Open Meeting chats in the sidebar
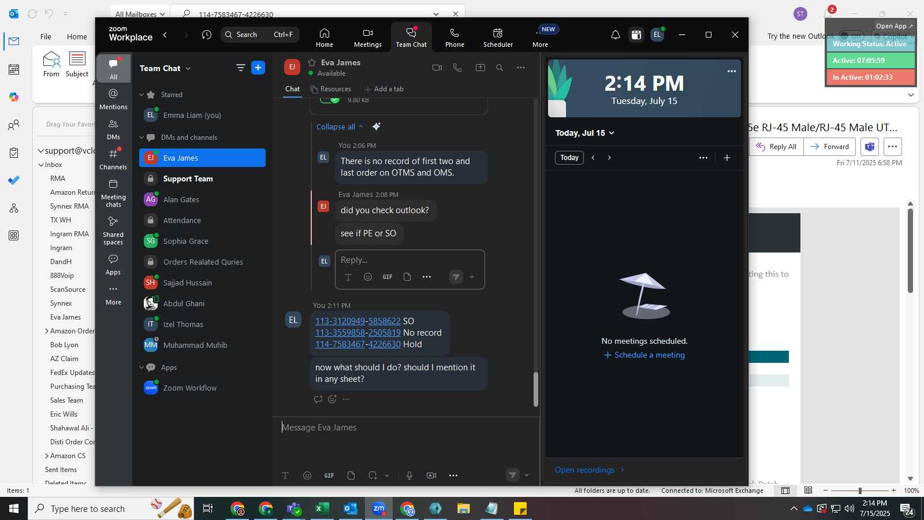The image size is (924, 520). (113, 194)
